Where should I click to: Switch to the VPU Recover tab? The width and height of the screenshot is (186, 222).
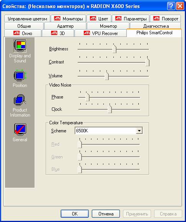pyautogui.click(x=101, y=33)
